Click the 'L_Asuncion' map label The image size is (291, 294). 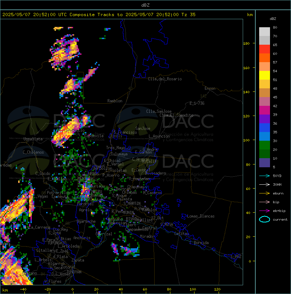(x=159, y=136)
